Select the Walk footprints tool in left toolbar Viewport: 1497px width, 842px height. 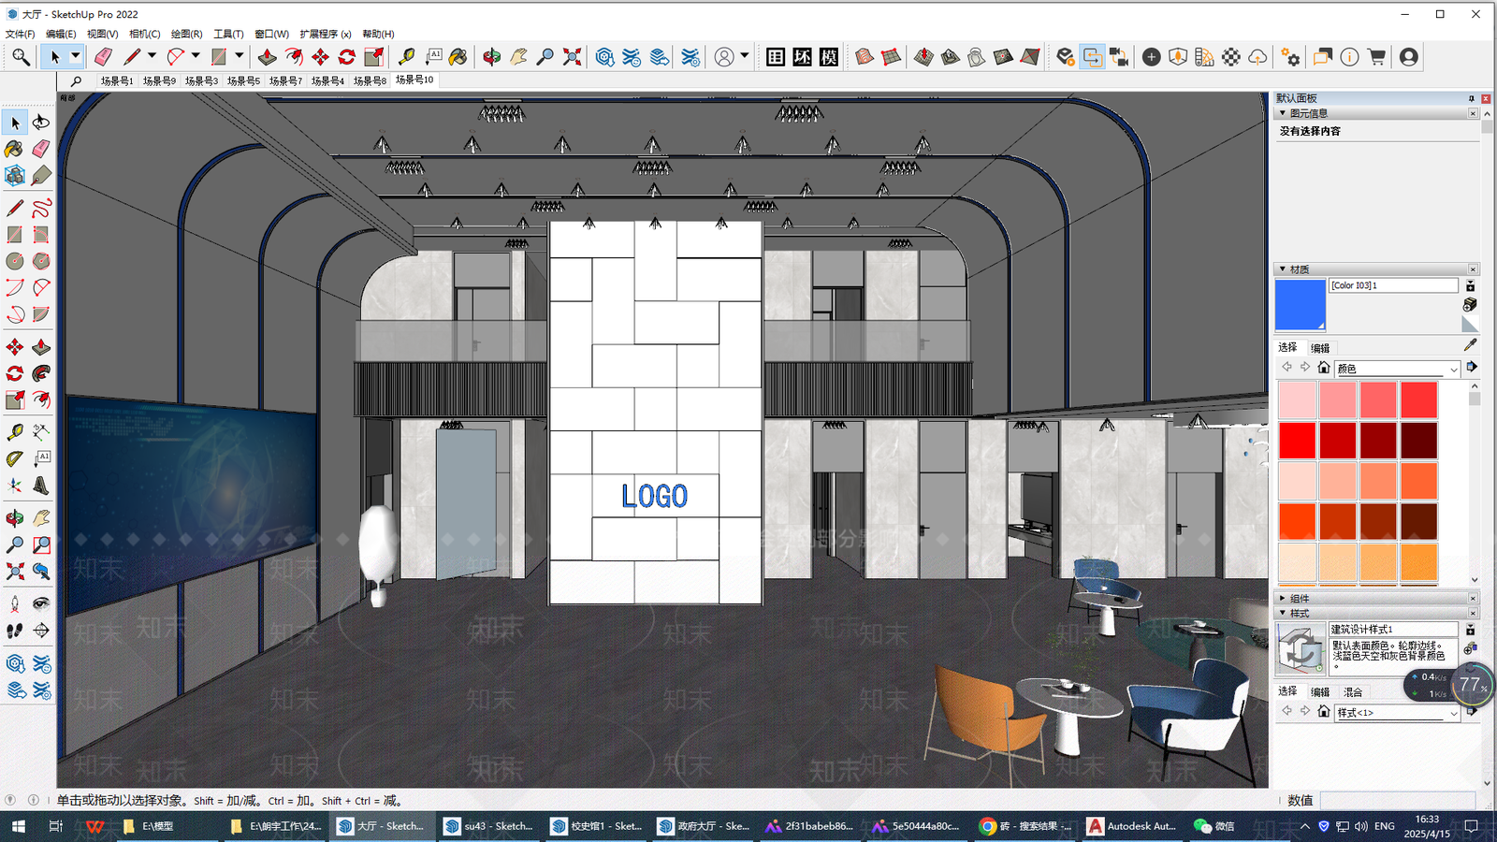pos(15,631)
